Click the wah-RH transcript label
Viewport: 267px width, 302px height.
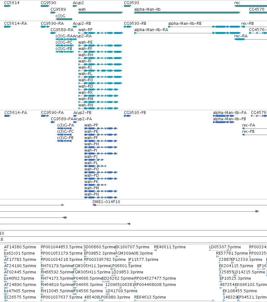[x=86, y=55]
